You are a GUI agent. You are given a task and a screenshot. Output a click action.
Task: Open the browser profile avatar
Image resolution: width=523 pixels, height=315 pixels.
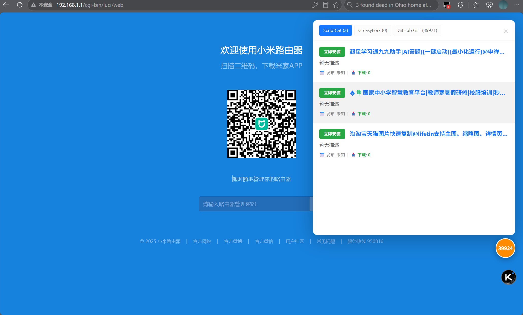pyautogui.click(x=503, y=5)
